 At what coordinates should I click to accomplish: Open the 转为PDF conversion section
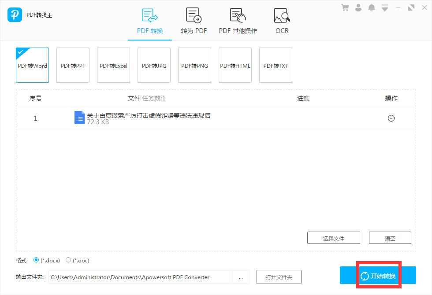194,20
